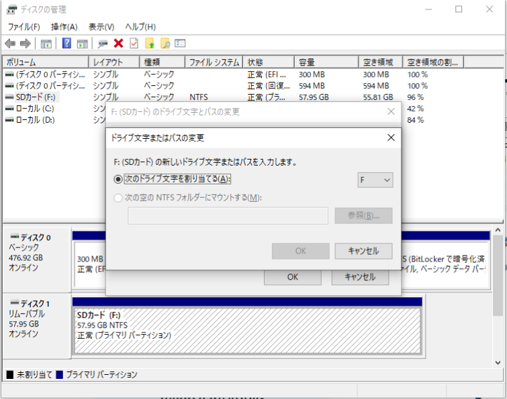
Task: Click キャンセル in ドライブ文字またはパスの変更 dialog
Action: (x=363, y=251)
